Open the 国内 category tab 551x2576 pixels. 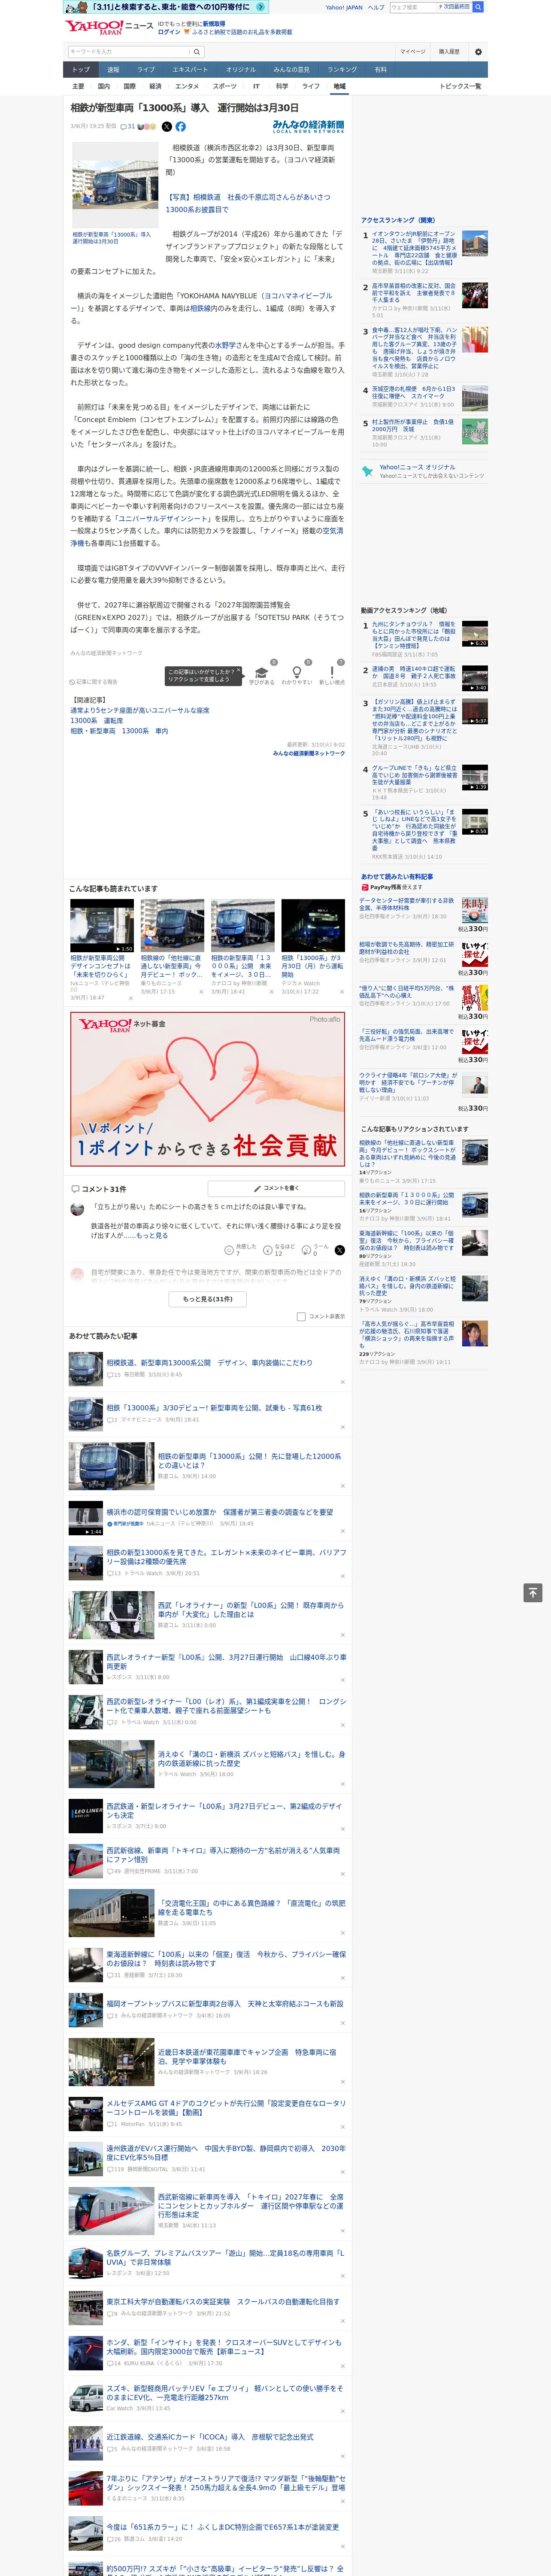pos(104,86)
